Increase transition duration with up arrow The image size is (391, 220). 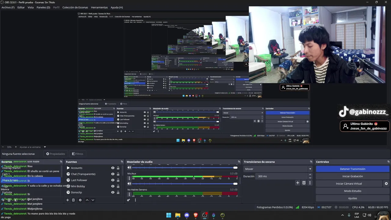(310, 175)
